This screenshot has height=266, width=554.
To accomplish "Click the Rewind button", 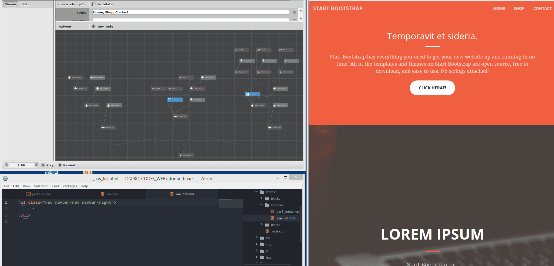I will pos(67,165).
